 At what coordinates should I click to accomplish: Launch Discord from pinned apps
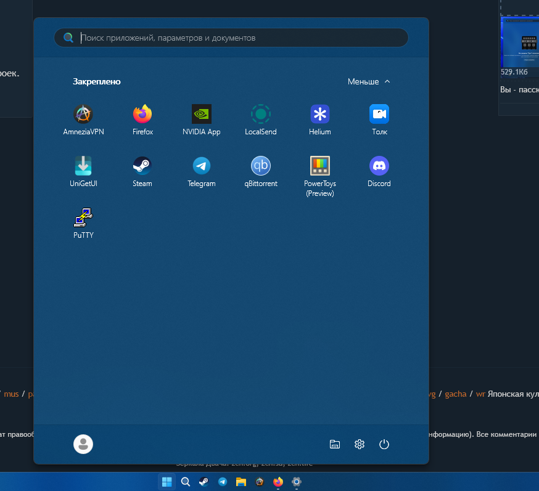tap(379, 171)
